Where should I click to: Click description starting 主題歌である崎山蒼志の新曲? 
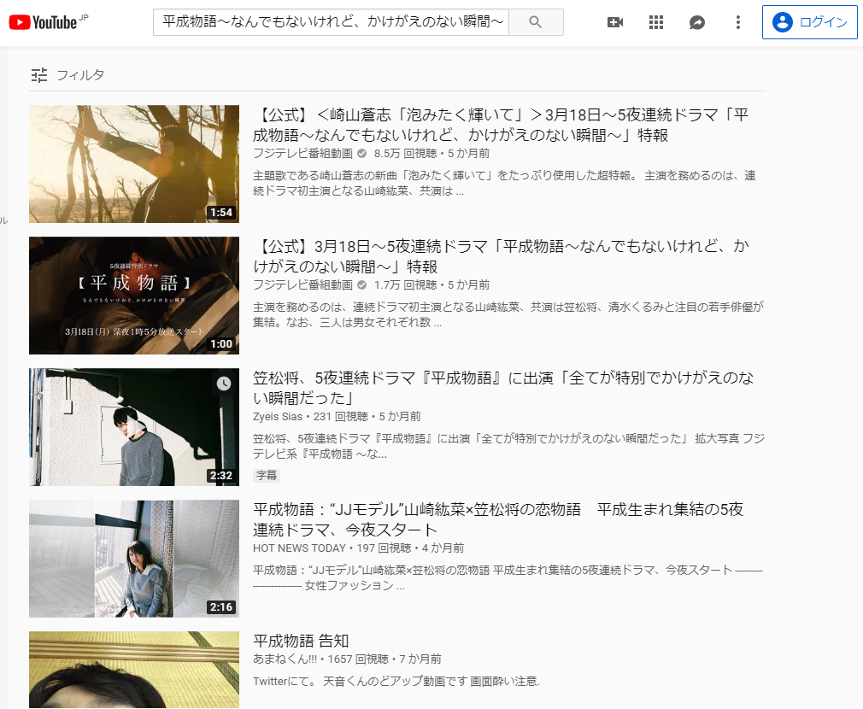[x=504, y=183]
